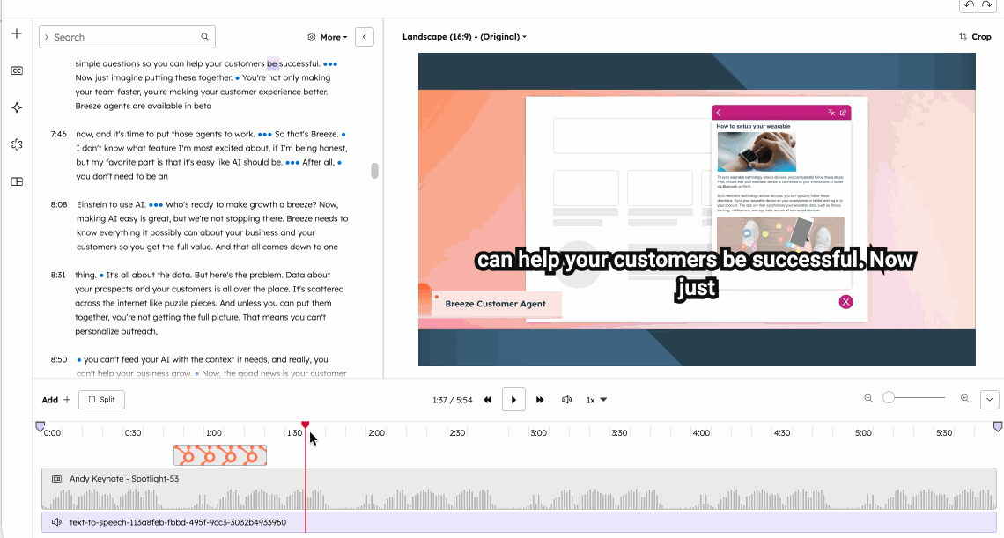This screenshot has width=1004, height=538.
Task: Select the layout panel icon in the sidebar
Action: pyautogui.click(x=16, y=181)
